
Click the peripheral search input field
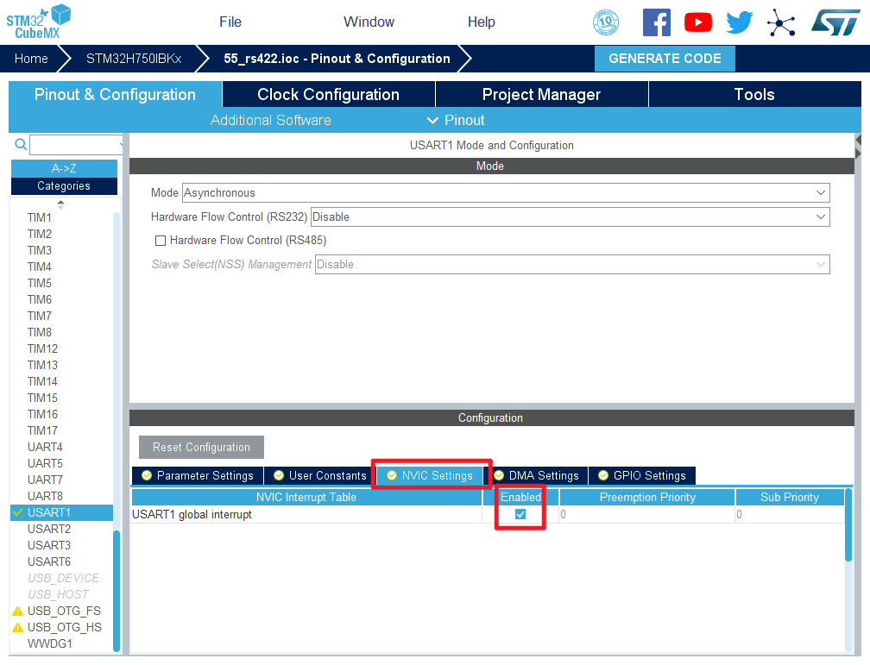point(76,144)
